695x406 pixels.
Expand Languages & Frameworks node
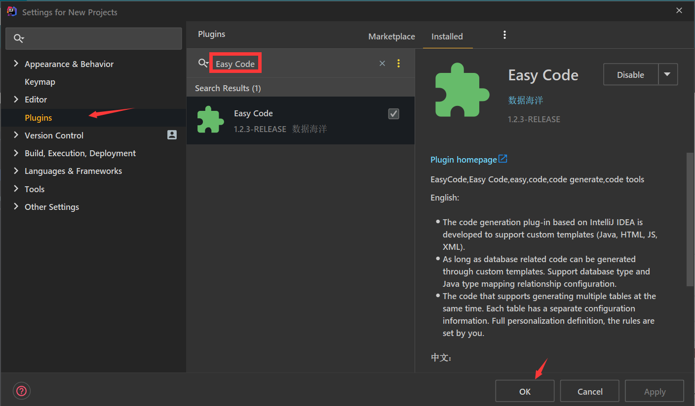click(16, 170)
